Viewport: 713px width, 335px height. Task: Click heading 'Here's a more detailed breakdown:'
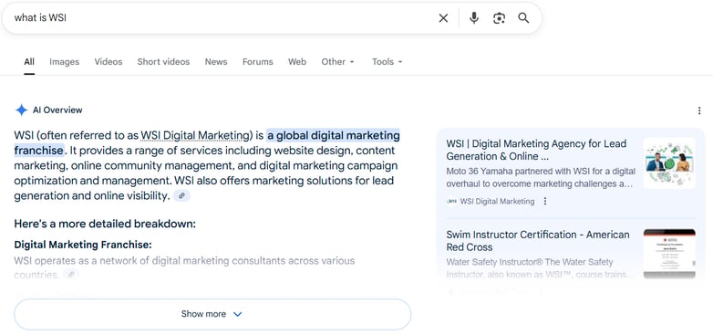105,224
